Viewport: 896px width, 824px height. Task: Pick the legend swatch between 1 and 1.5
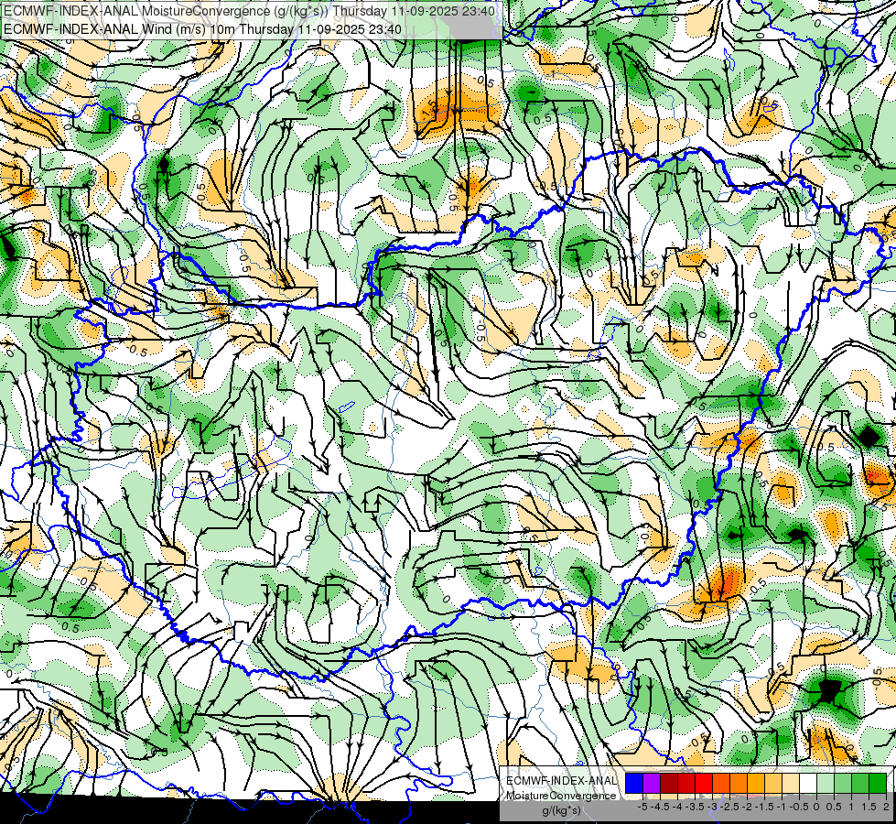tap(860, 783)
